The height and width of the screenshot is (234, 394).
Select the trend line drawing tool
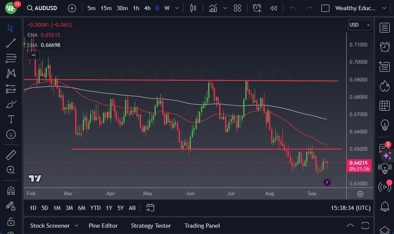(x=11, y=43)
